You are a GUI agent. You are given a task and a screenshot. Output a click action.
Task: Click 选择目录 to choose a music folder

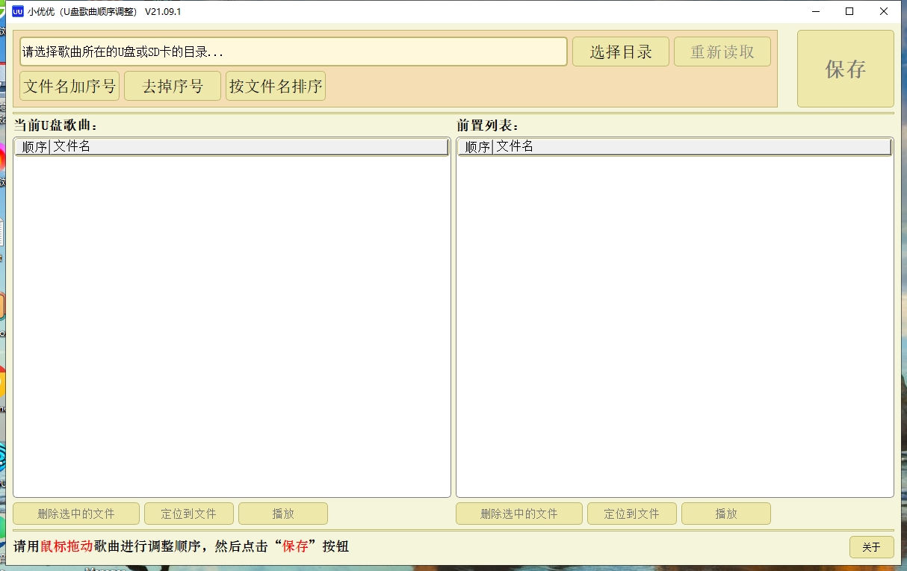click(x=620, y=52)
